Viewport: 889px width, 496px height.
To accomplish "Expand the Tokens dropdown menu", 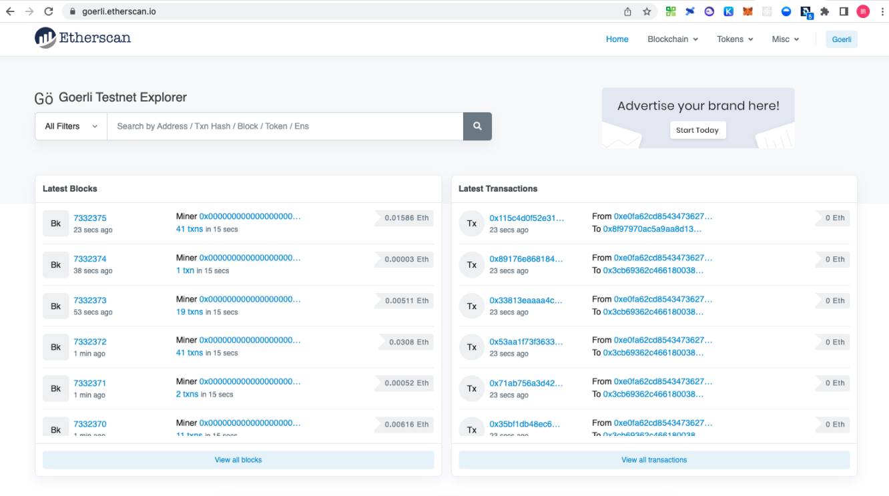I will point(735,39).
